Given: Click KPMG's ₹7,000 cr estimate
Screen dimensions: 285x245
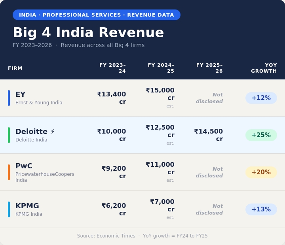Looking at the screenshot, I should coord(162,205).
